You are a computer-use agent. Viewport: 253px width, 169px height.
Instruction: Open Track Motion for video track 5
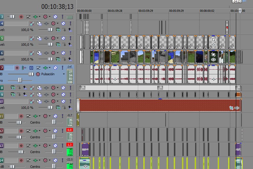[39, 38]
